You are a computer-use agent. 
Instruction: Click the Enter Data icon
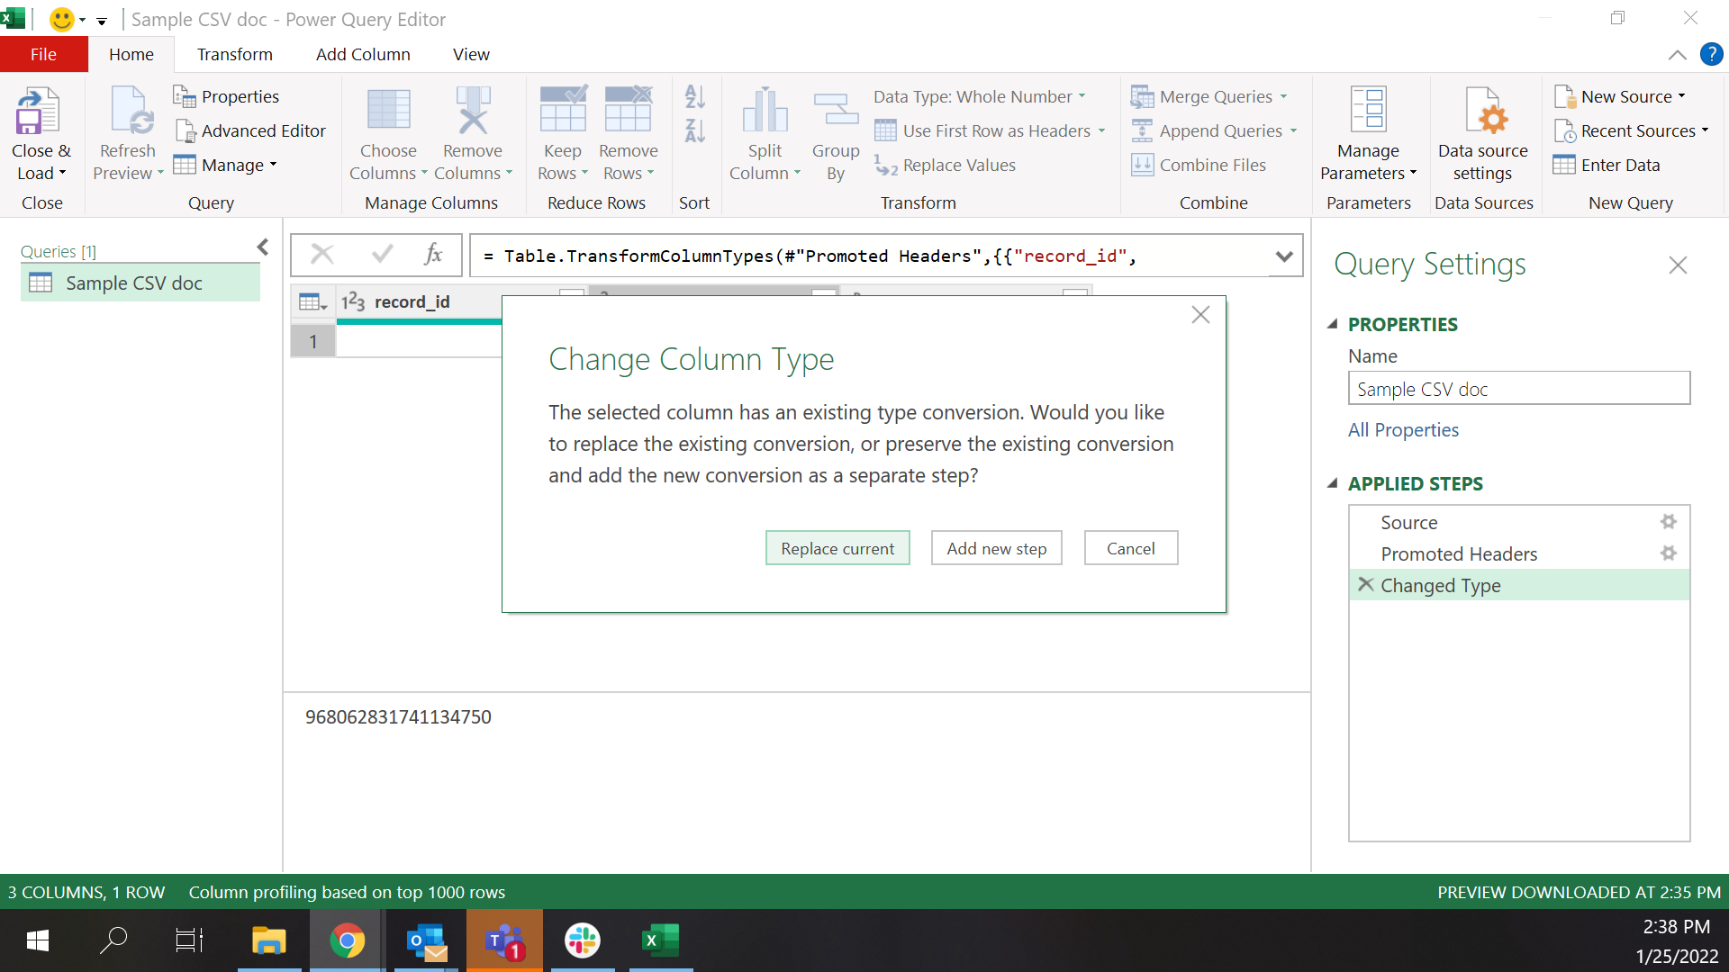pyautogui.click(x=1565, y=166)
